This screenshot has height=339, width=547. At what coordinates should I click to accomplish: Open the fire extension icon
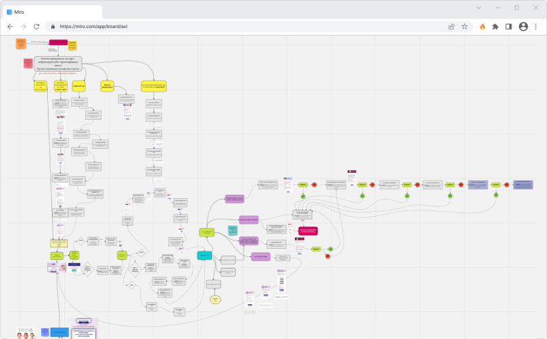click(483, 27)
